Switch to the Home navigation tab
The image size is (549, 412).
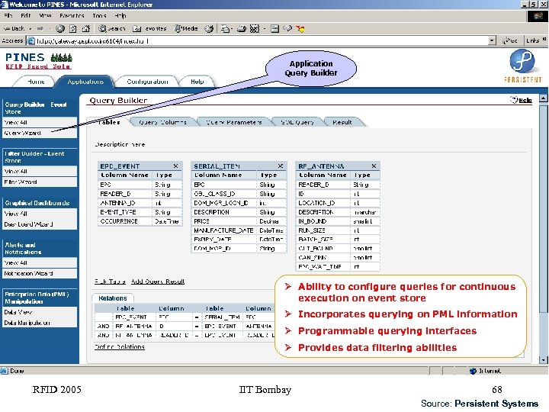pos(36,82)
